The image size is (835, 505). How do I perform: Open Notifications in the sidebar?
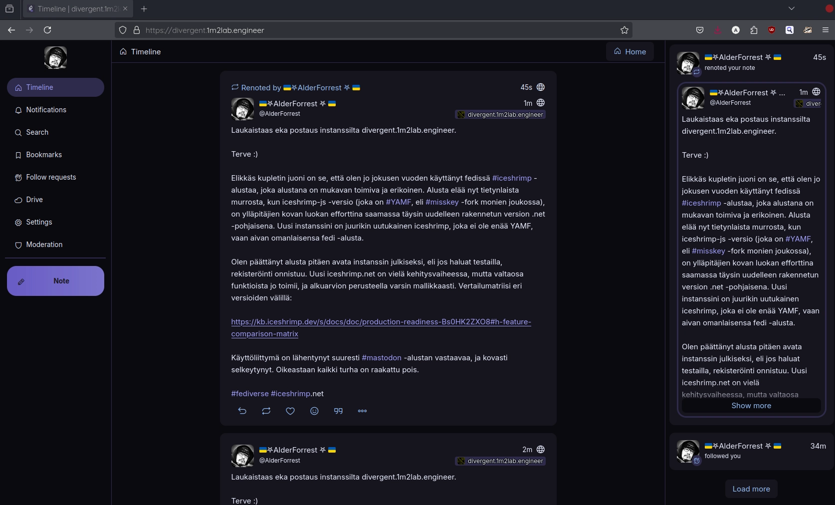click(46, 110)
